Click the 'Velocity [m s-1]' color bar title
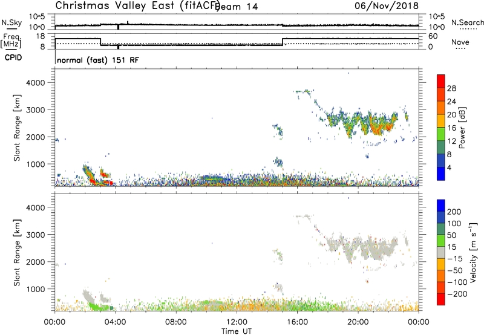484x335 pixels. point(473,252)
